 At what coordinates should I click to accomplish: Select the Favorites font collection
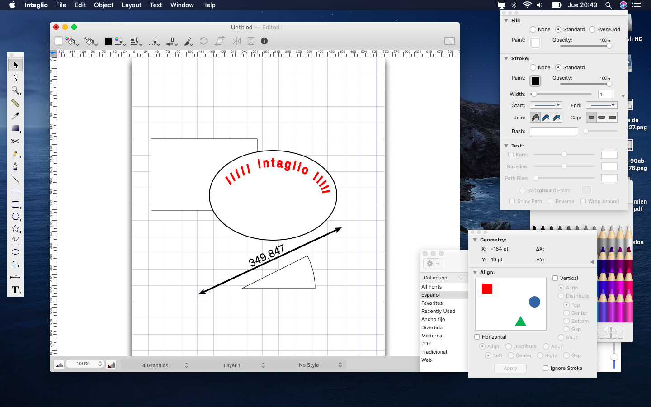pyautogui.click(x=432, y=303)
